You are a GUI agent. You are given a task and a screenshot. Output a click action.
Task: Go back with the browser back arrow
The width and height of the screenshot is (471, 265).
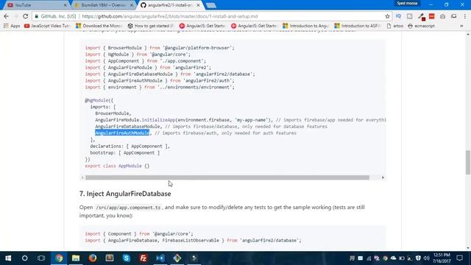[x=7, y=16]
